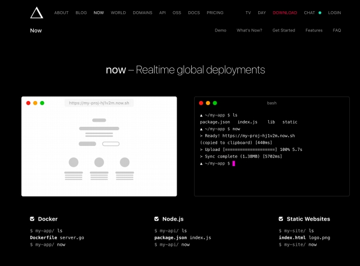Click yellow dot on bash terminal

(208, 103)
